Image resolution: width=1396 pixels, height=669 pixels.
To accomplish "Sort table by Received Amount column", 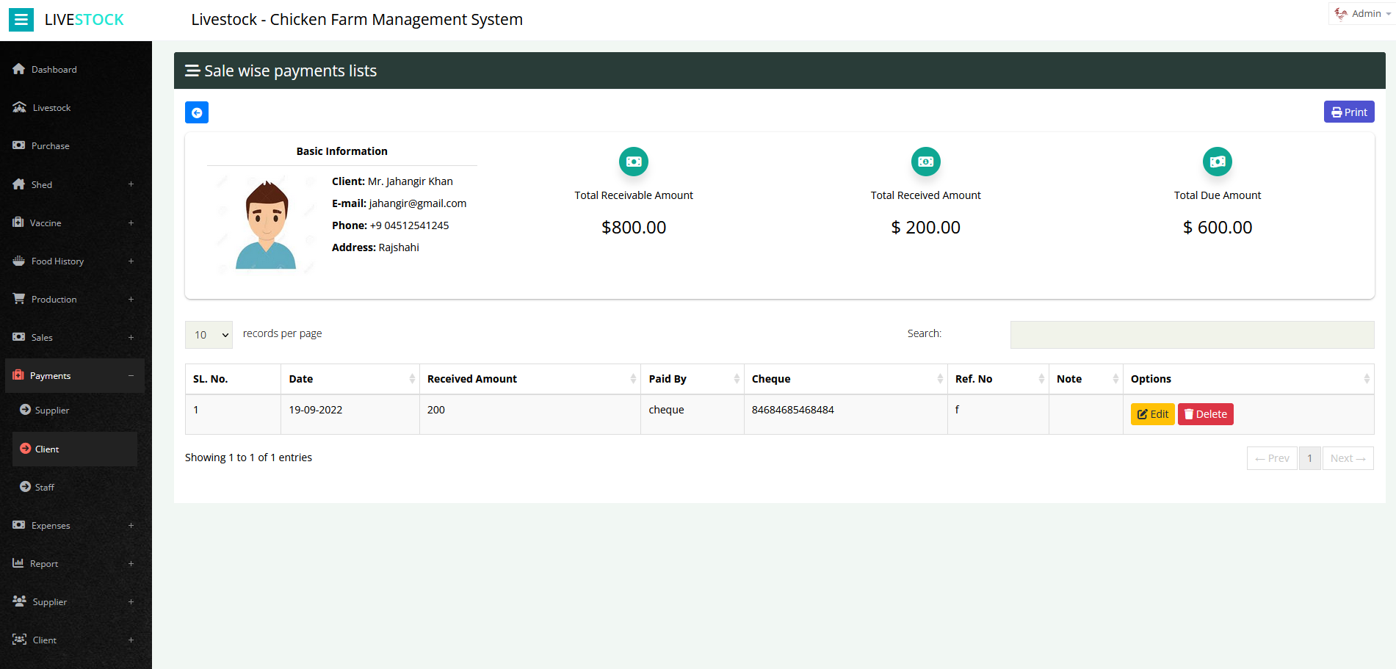I will click(x=529, y=379).
